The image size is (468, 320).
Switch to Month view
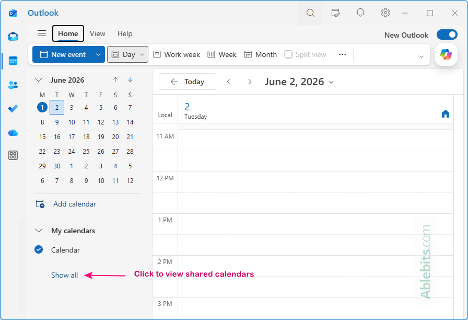[260, 54]
